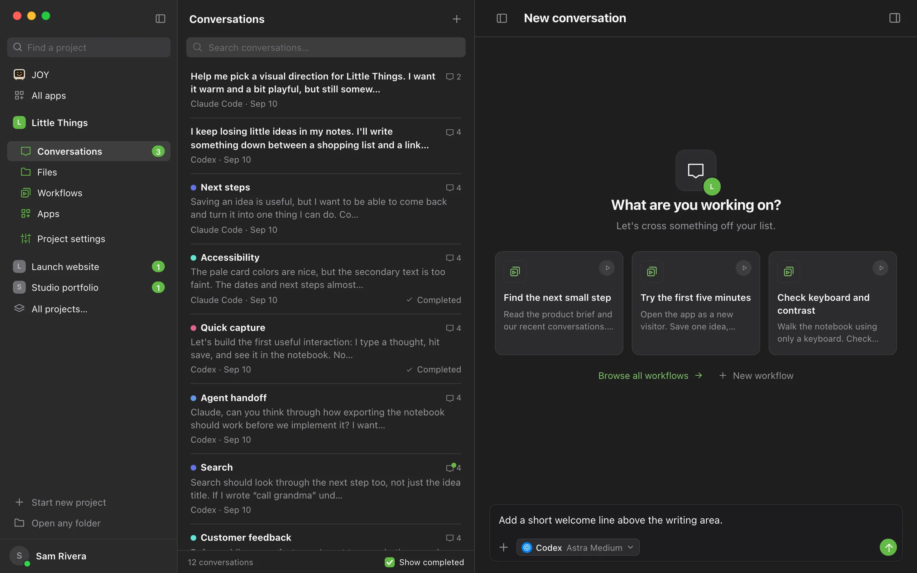
Task: Toggle the Show completed checkbox
Action: (389, 562)
